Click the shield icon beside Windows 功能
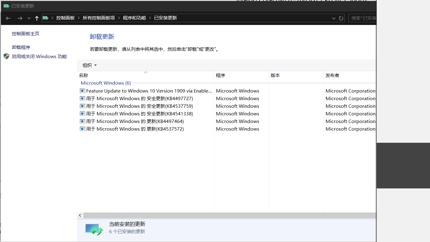The image size is (430, 242). pos(6,56)
